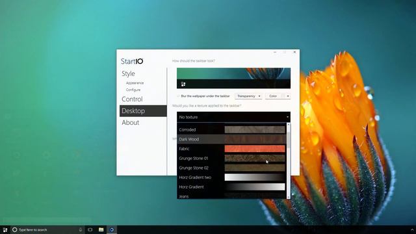Select the Jeans texture entry

[231, 196]
